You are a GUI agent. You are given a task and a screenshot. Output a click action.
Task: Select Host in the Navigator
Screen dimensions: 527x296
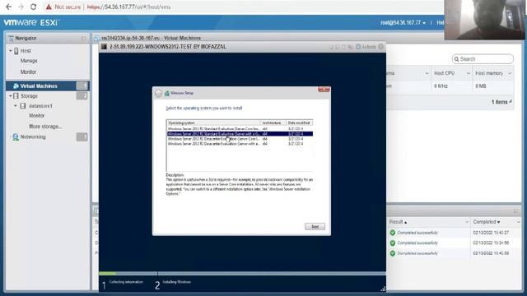26,51
